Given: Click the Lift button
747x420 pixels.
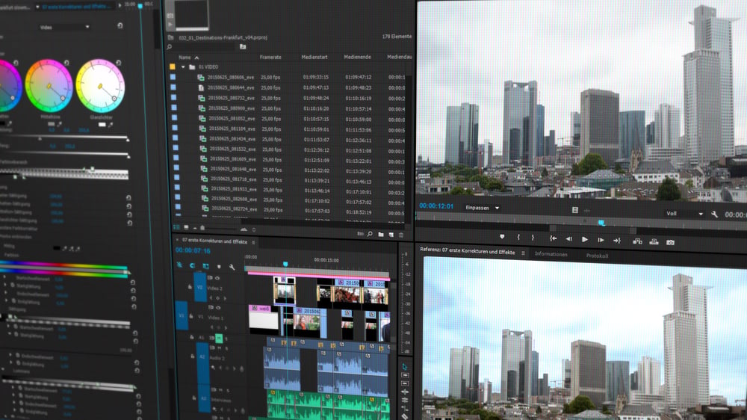Looking at the screenshot, I should click(x=637, y=241).
